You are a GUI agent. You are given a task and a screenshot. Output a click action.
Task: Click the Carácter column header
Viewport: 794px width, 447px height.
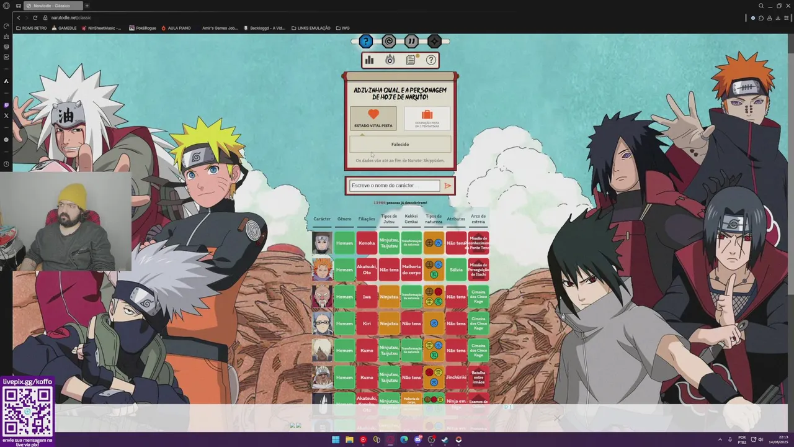pos(322,219)
